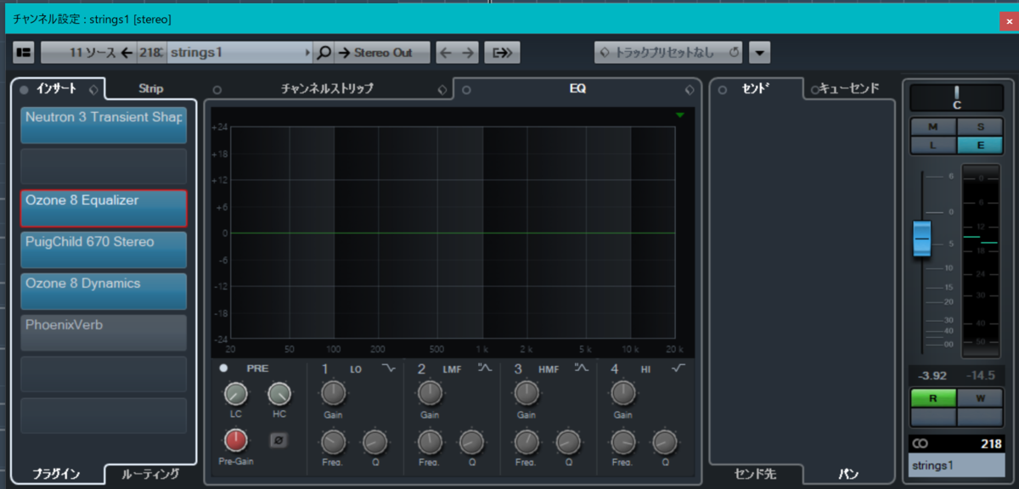Open the PhoenixVerb insert slot

click(x=104, y=333)
